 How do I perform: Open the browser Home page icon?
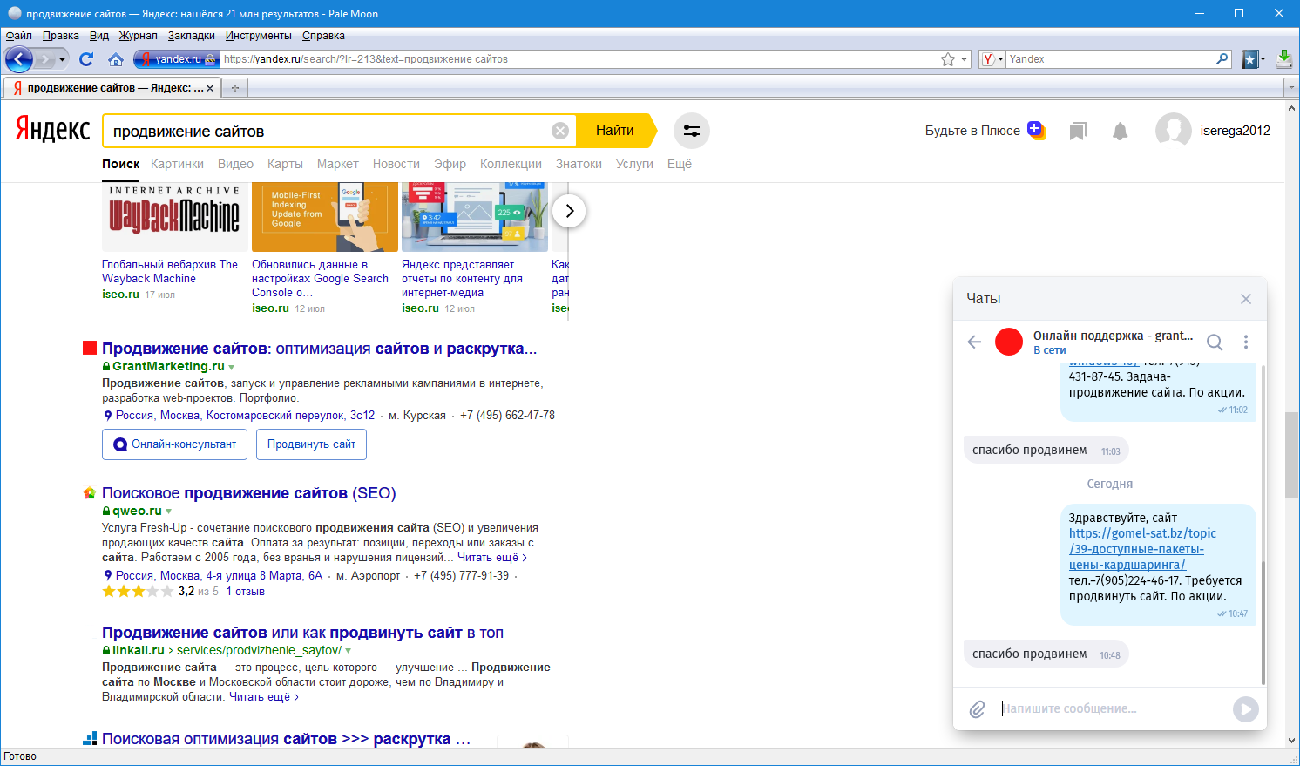(x=115, y=59)
